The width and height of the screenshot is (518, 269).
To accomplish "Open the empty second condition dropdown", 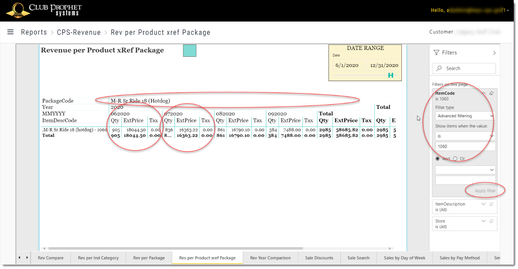I will click(465, 170).
